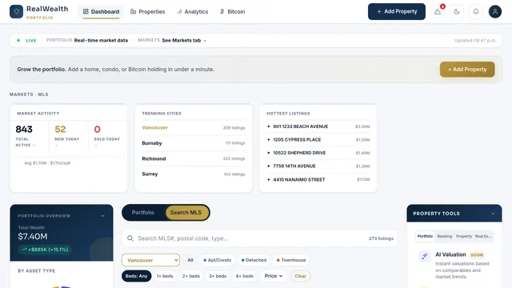Select Portfolio tab in Property Tools
This screenshot has width=512, height=288.
(425, 236)
